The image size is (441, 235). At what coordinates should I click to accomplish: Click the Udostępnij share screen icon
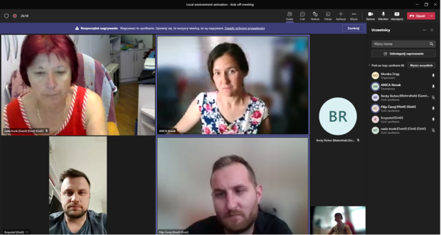point(397,14)
